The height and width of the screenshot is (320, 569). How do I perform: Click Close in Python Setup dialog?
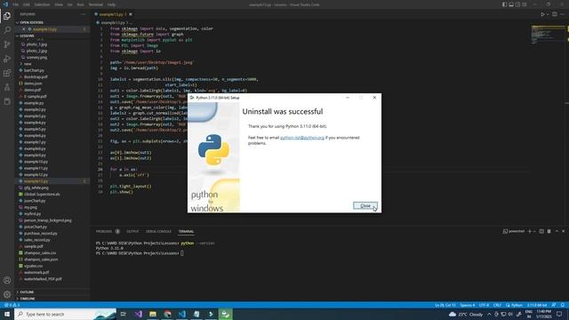pos(365,205)
